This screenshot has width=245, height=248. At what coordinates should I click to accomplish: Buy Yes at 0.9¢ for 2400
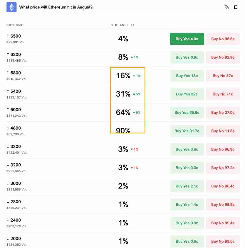coord(187,223)
